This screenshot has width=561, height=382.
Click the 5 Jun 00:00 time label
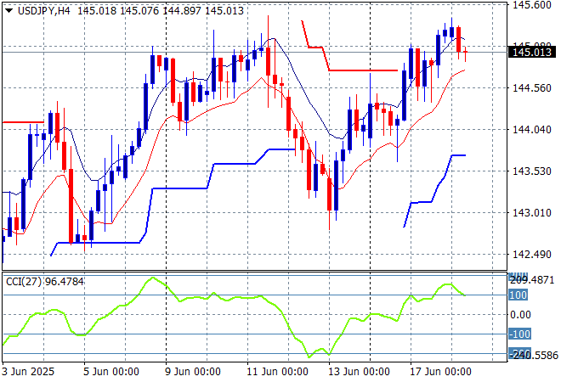pyautogui.click(x=111, y=372)
